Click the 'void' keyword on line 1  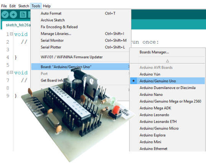coord(21,34)
